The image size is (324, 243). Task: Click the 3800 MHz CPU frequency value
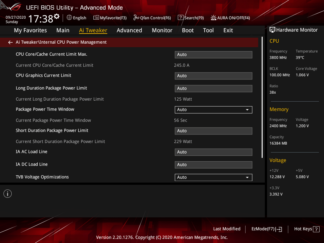[x=278, y=58]
